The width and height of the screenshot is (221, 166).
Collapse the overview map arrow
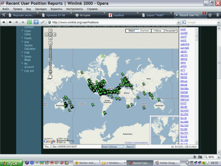[178, 143]
